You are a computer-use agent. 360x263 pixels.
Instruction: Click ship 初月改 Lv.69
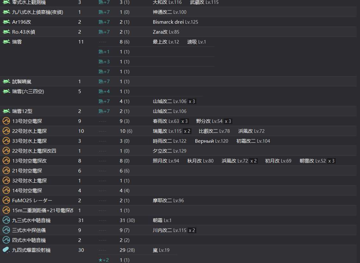pos(278,161)
